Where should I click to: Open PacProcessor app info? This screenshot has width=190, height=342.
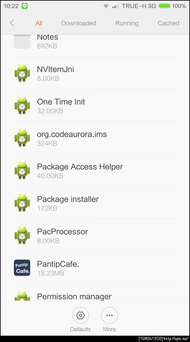click(x=95, y=235)
